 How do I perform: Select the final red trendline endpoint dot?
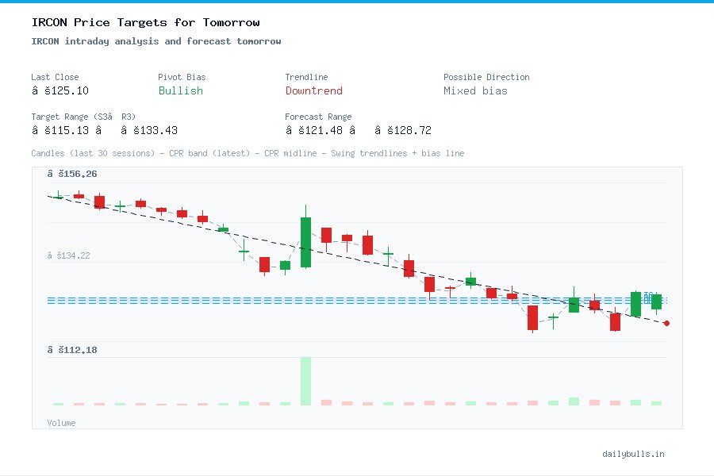[666, 324]
